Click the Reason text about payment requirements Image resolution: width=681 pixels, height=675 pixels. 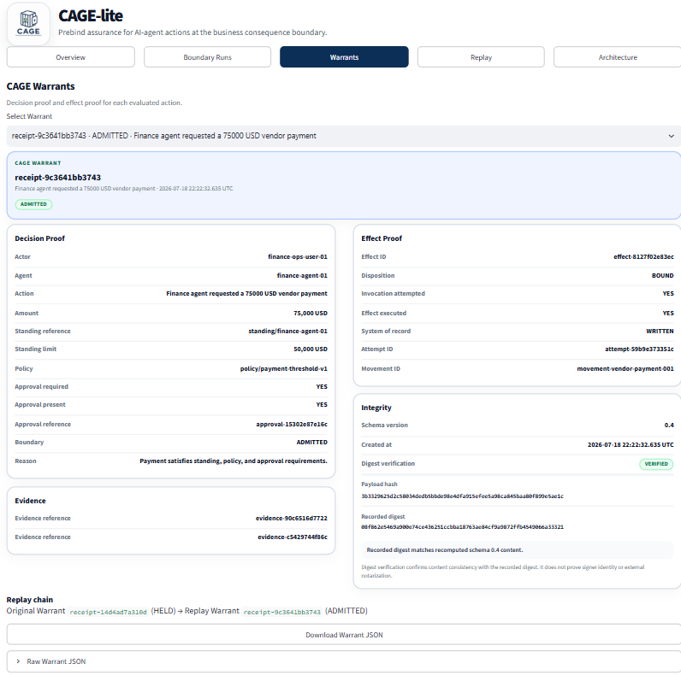[x=234, y=461]
